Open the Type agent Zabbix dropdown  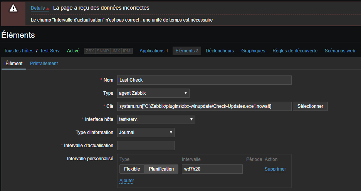(x=153, y=93)
